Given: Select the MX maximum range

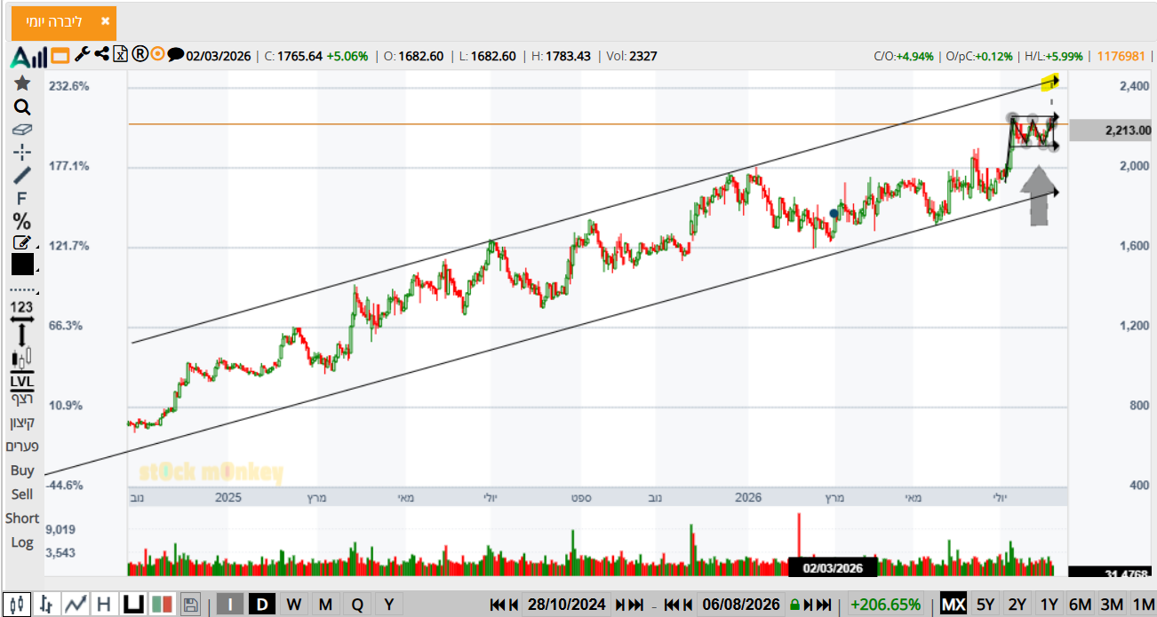Looking at the screenshot, I should tap(954, 605).
